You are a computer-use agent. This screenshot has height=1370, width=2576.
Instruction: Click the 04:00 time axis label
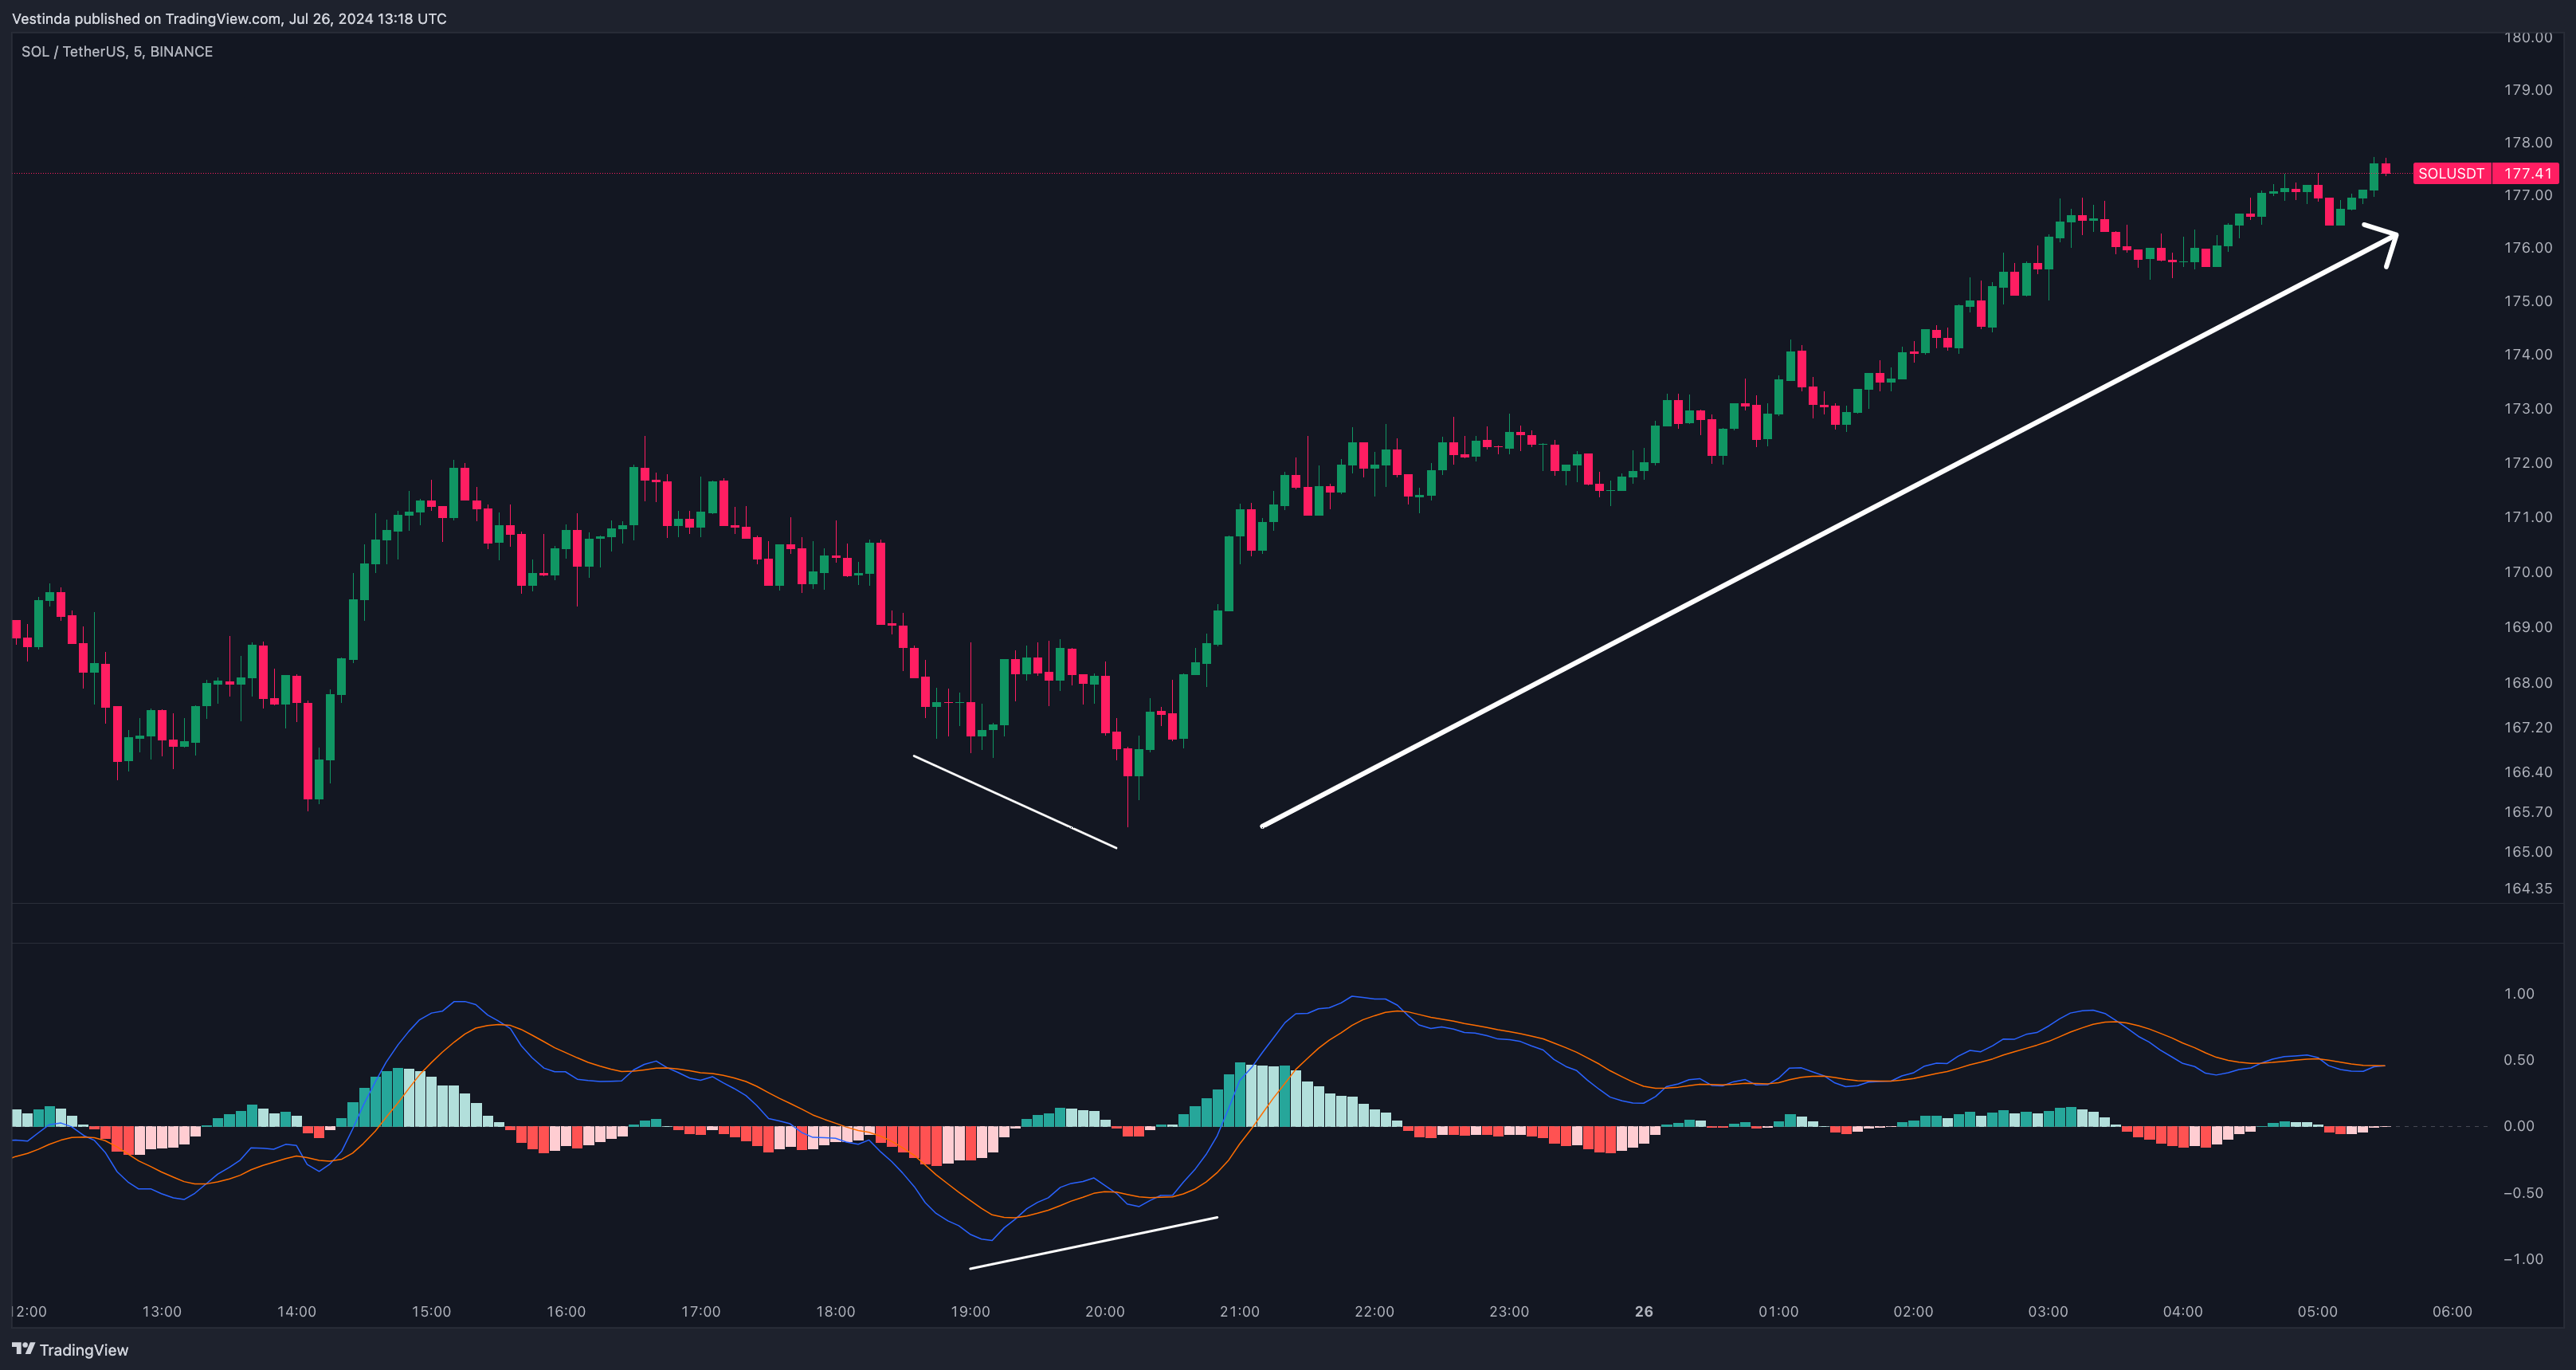2182,1311
